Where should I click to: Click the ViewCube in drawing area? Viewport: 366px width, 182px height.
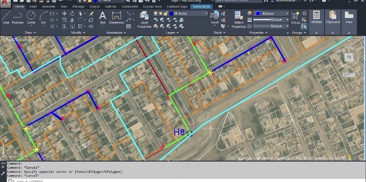point(349,57)
